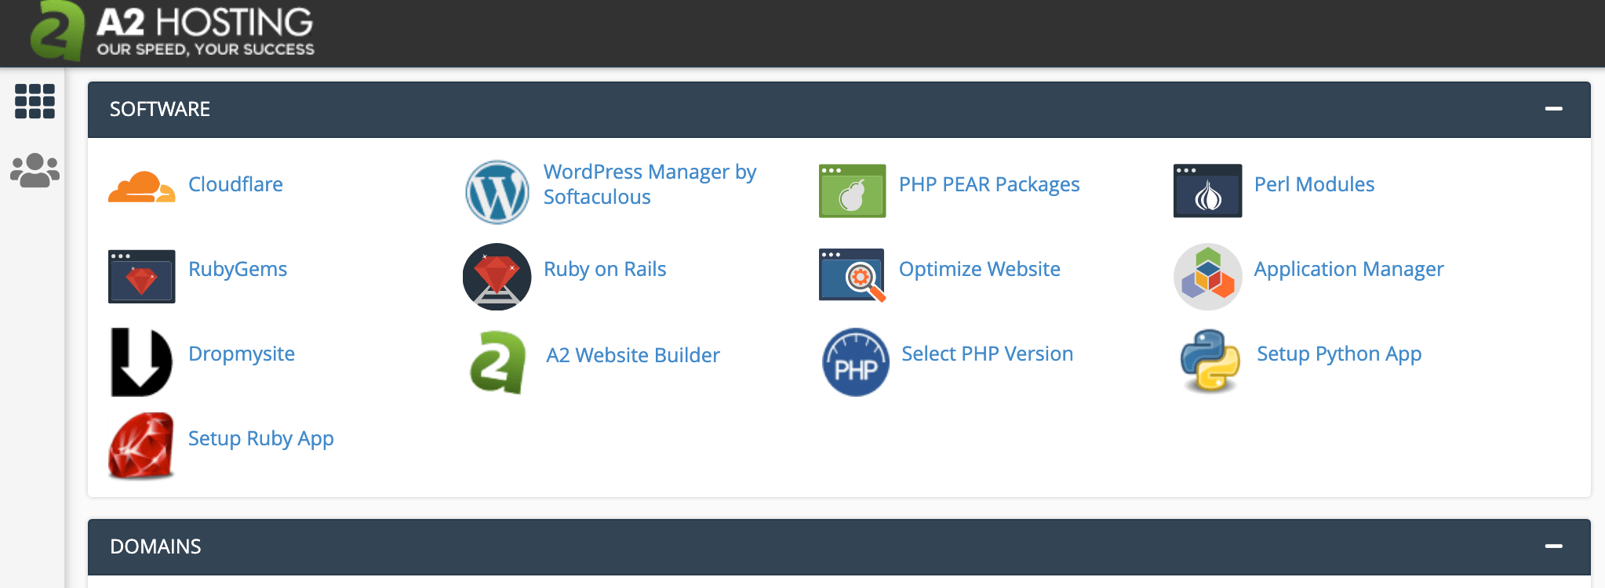Click the Ruby on Rails gem icon
The height and width of the screenshot is (588, 1605).
pos(497,276)
